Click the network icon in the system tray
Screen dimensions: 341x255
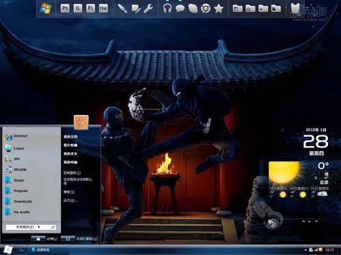click(x=311, y=250)
